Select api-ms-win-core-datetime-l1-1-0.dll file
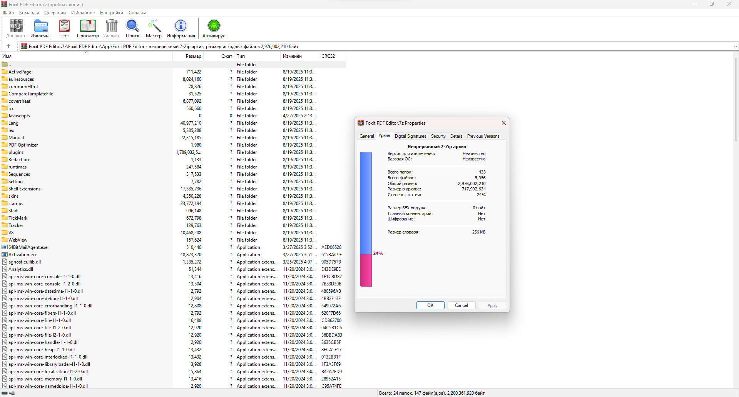The width and height of the screenshot is (739, 397). click(173, 291)
